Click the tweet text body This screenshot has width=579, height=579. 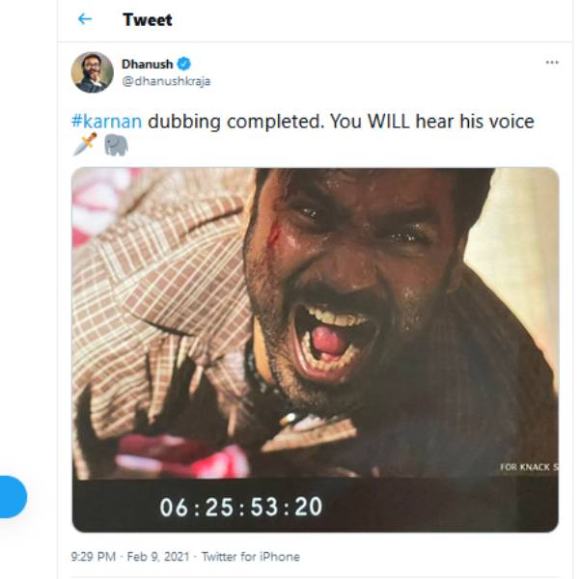[x=303, y=132]
